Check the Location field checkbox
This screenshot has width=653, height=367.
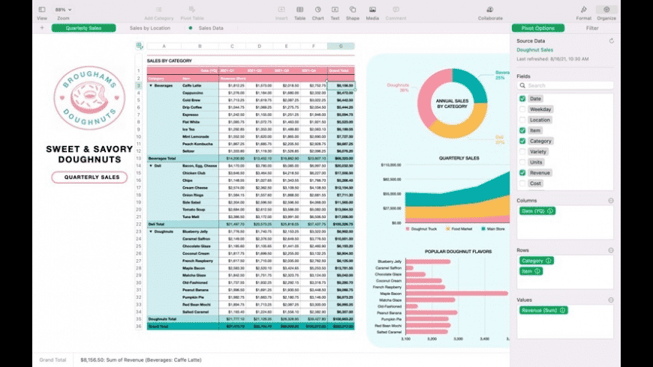point(522,120)
